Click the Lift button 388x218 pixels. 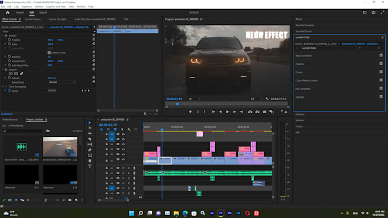[250, 112]
